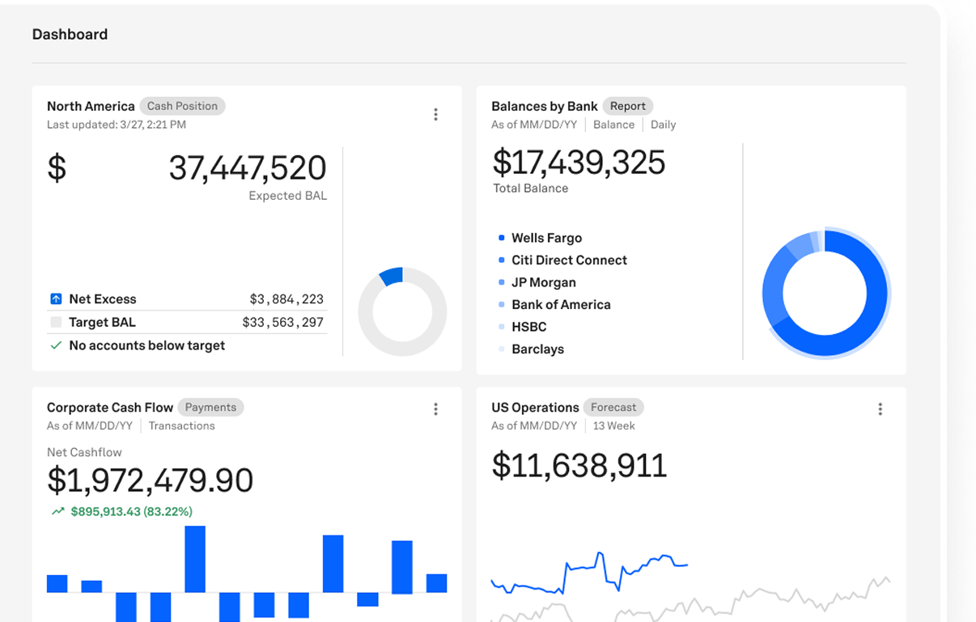
Task: Click the tallest bar in cash flow chart
Action: point(195,559)
